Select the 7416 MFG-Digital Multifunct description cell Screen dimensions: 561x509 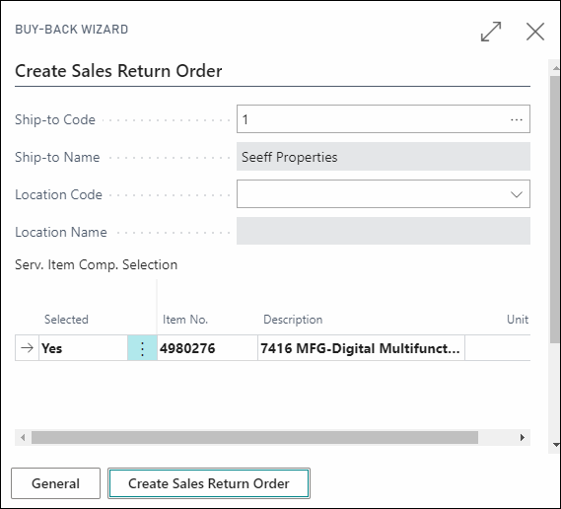361,348
